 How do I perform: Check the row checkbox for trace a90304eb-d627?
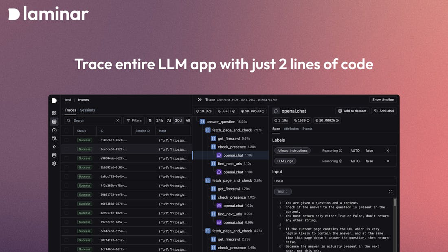(66, 158)
